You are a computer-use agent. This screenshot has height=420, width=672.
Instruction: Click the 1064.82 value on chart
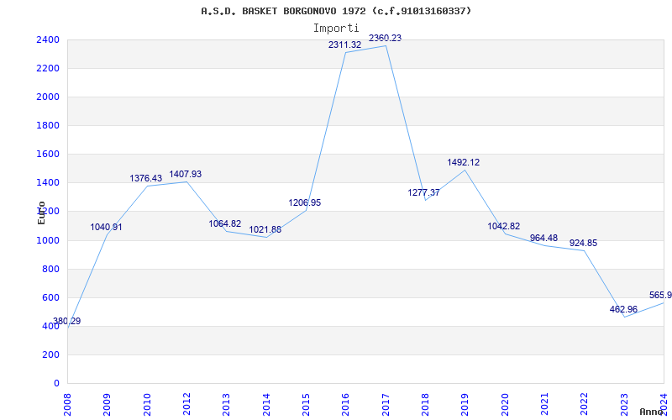pos(225,223)
